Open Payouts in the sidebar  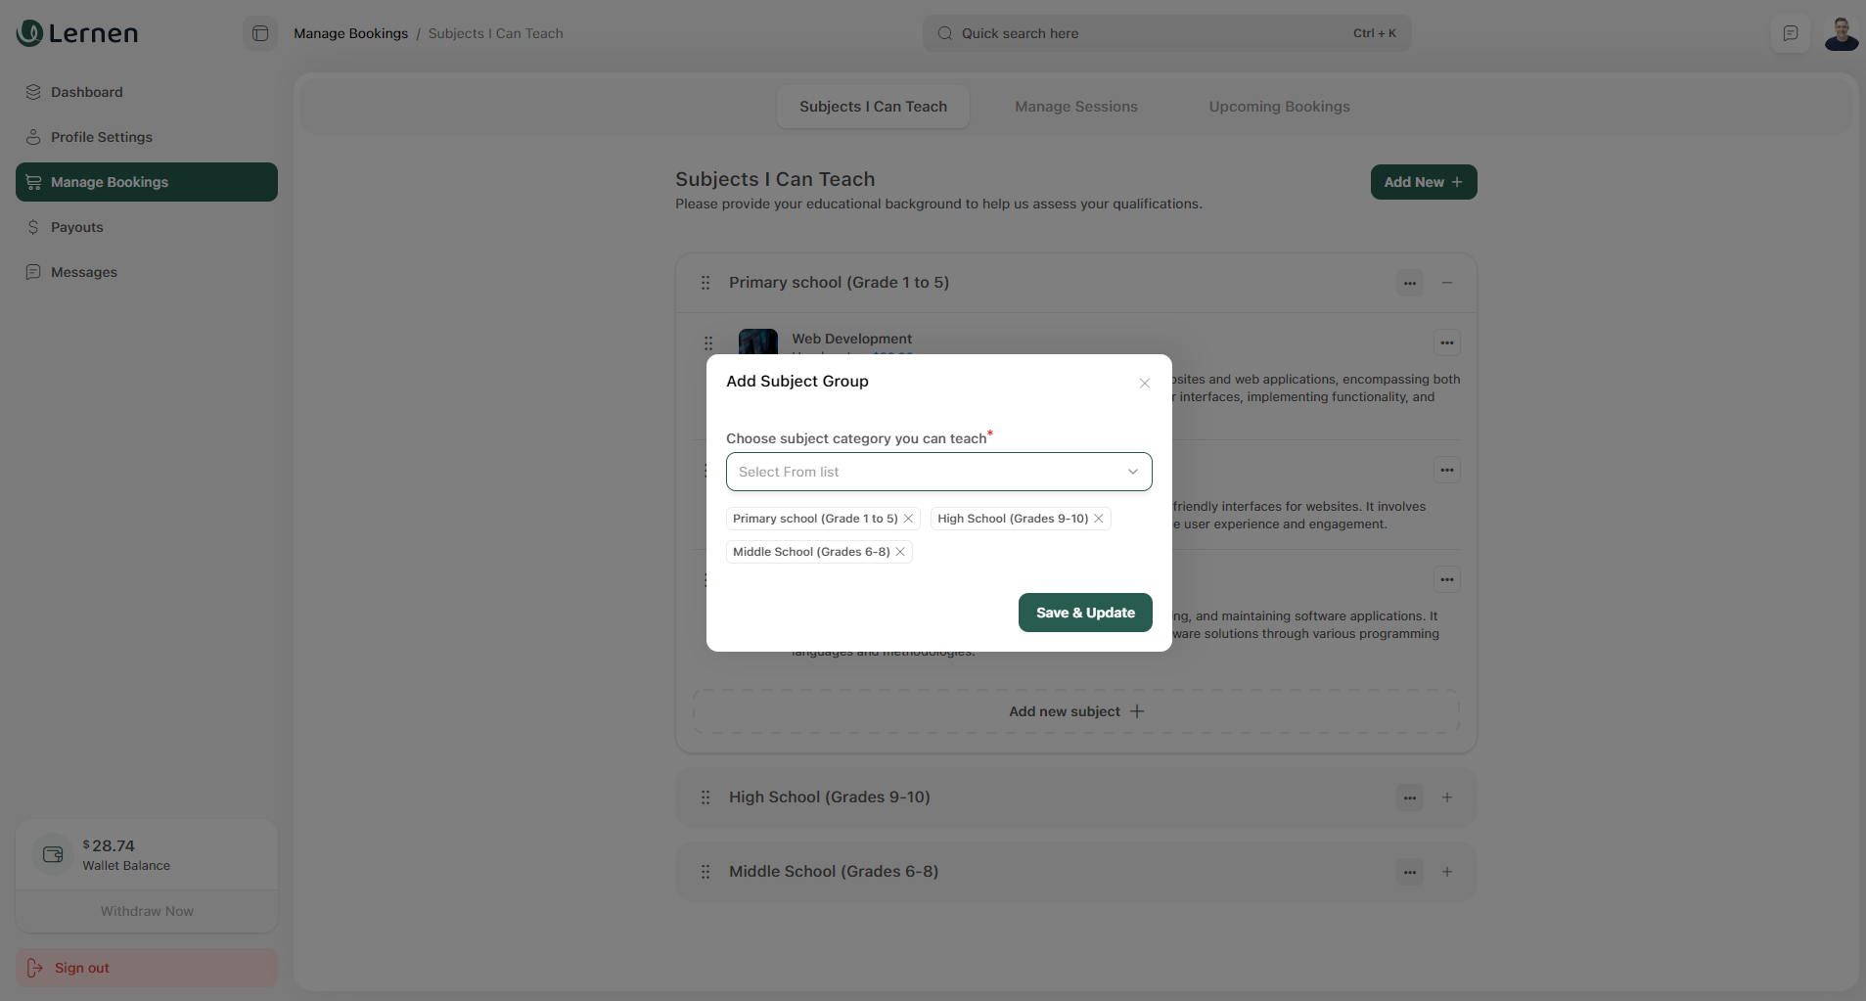[77, 227]
